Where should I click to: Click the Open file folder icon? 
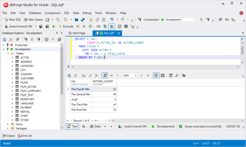pyautogui.click(x=66, y=19)
